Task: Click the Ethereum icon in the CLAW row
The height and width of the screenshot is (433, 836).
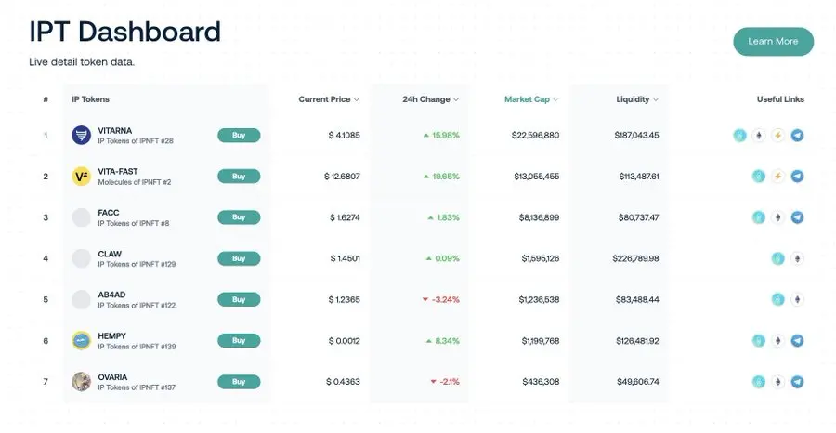Action: [797, 258]
